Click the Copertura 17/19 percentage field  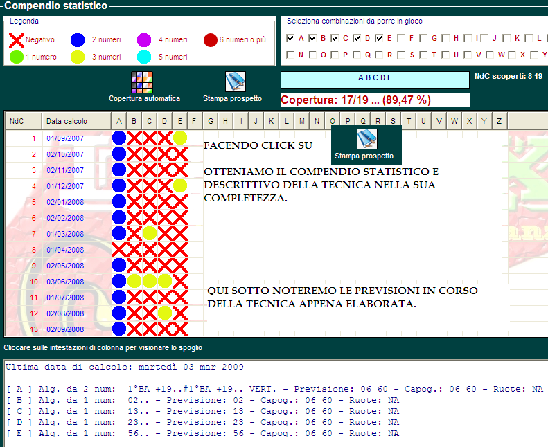pos(375,100)
